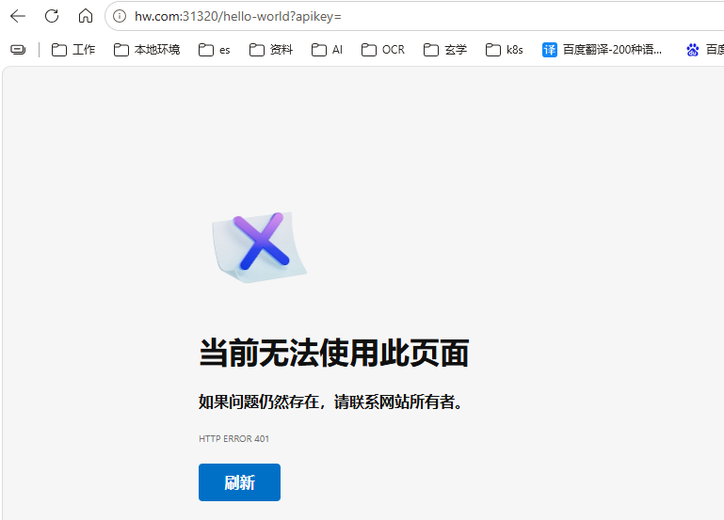Open the Baidu paw bookmark
The height and width of the screenshot is (520, 724).
pos(704,49)
